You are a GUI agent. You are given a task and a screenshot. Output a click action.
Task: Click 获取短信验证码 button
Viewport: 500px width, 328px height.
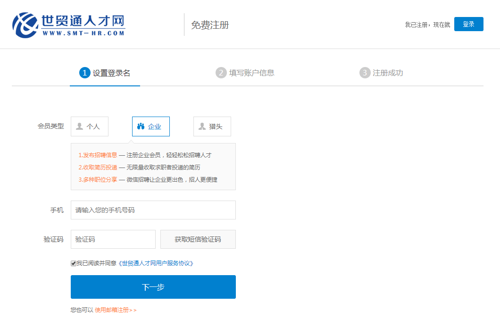(x=198, y=239)
